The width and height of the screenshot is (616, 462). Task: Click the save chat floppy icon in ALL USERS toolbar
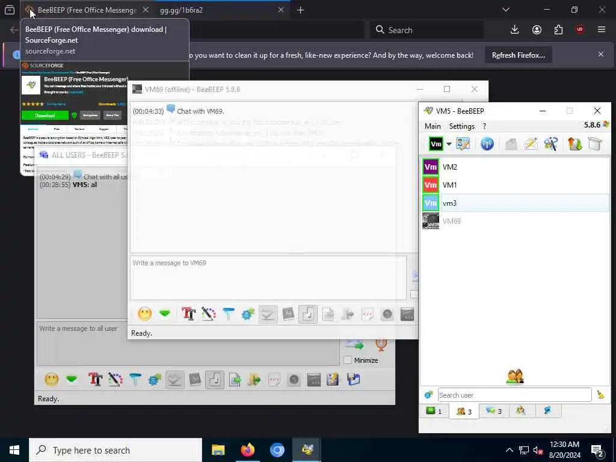[354, 380]
